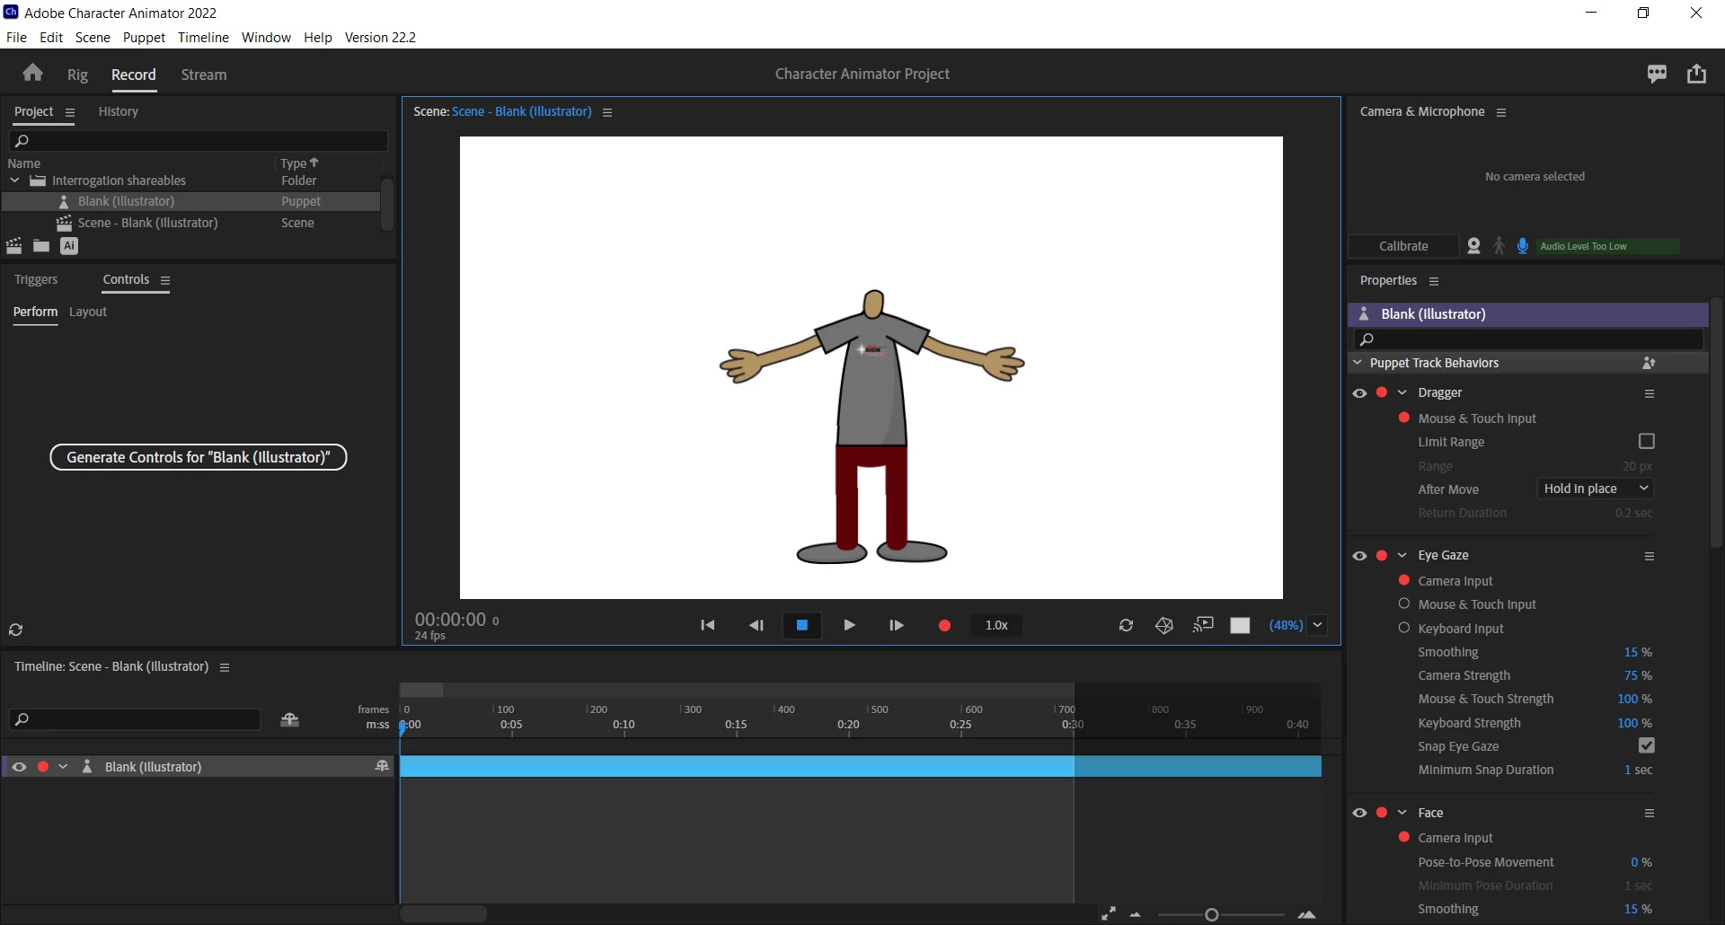The image size is (1725, 925).
Task: Click the add behavior icon
Action: pos(1649,363)
